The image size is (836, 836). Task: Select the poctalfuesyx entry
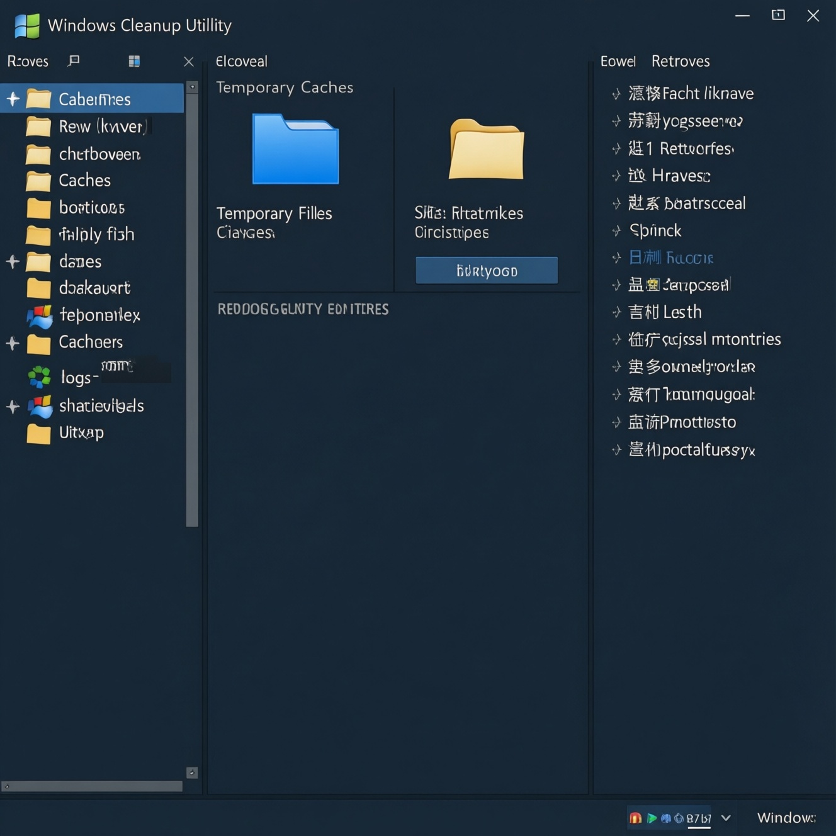(692, 449)
